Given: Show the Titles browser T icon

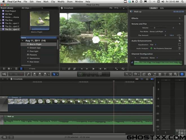Looking at the screenshot, I should pyautogui.click(x=165, y=74).
